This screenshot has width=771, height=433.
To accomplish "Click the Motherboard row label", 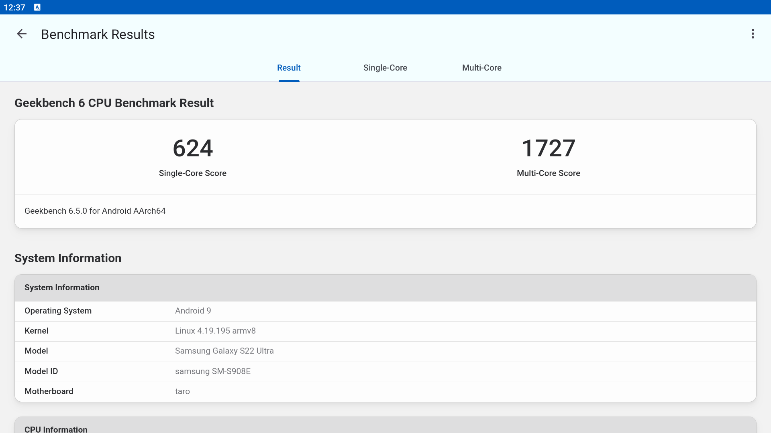I will [x=49, y=391].
